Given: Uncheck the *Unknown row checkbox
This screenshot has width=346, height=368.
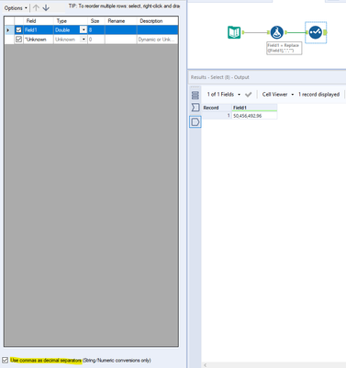Looking at the screenshot, I should (18, 40).
